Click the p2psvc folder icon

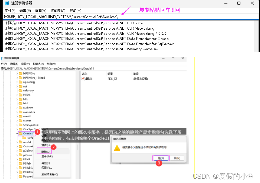[21, 155]
